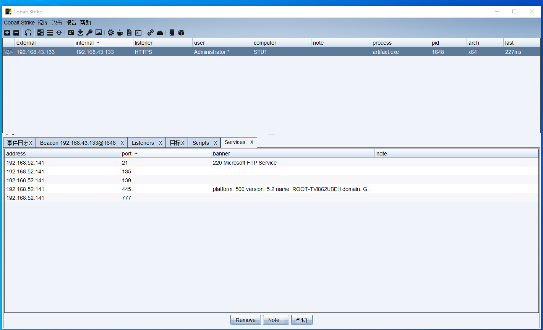Open the 攻击 menu
The height and width of the screenshot is (330, 543).
tap(57, 23)
